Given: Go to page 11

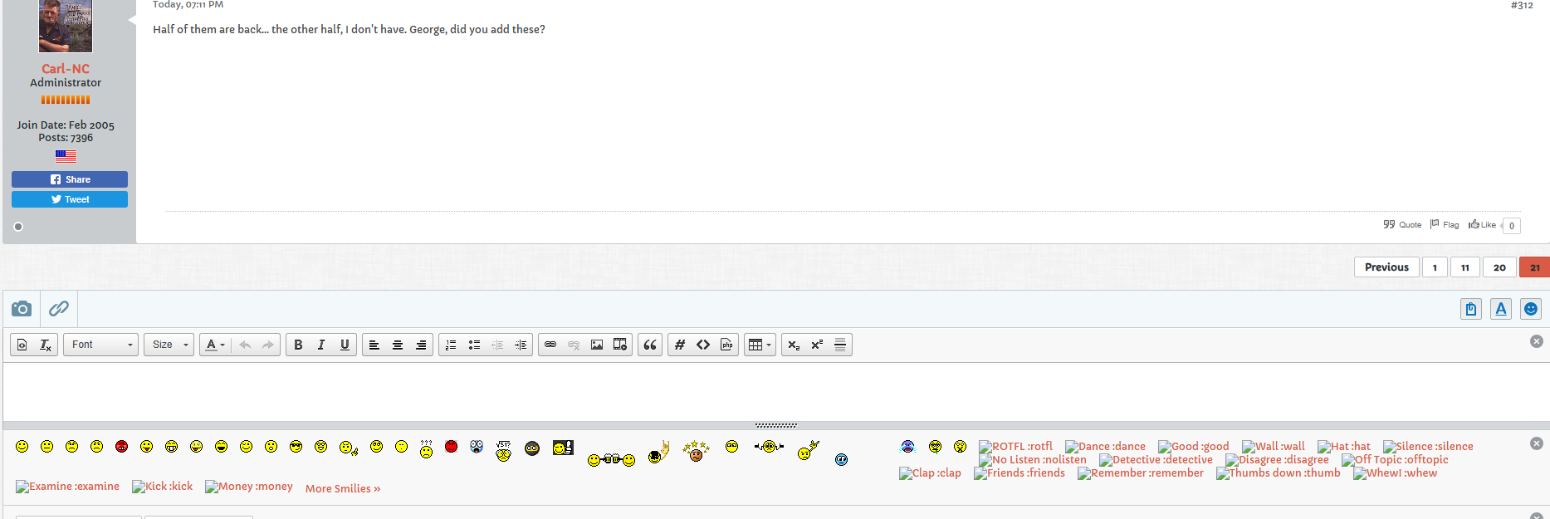Looking at the screenshot, I should (1465, 267).
